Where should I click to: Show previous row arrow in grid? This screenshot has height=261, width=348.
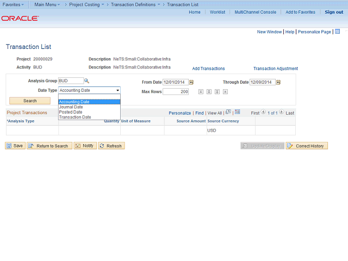(x=263, y=112)
